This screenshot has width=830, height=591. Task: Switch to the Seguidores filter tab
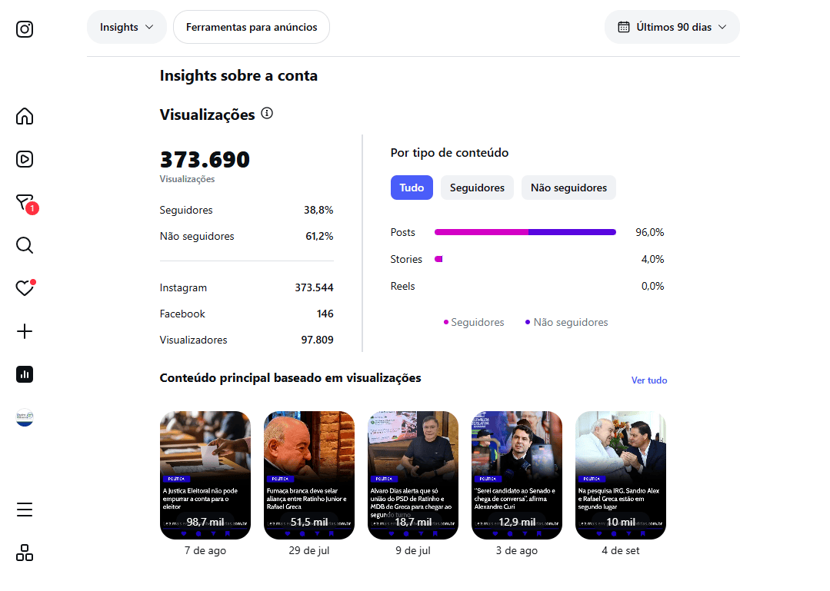pyautogui.click(x=477, y=188)
